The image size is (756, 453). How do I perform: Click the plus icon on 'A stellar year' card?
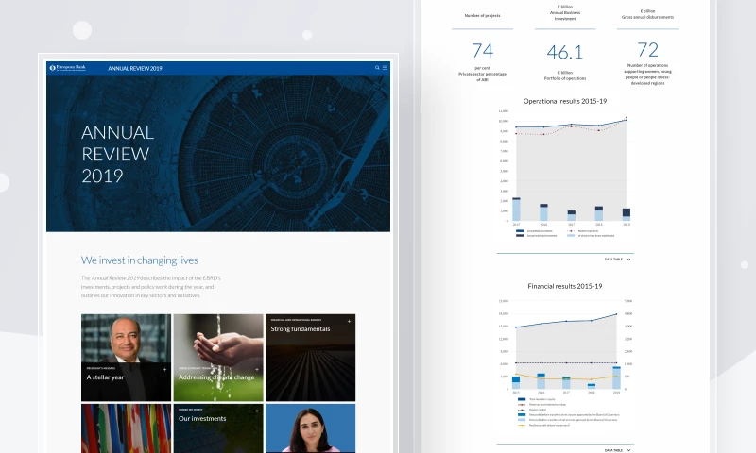164,370
